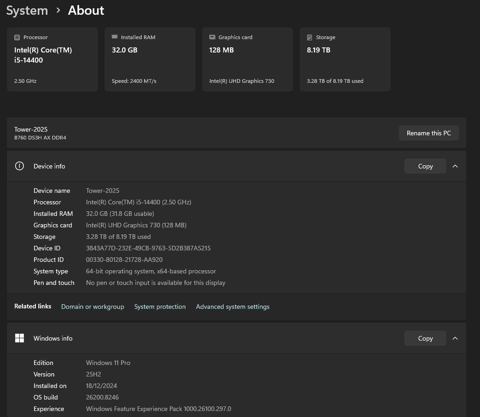Open the 128 MB Graphics card tile

click(247, 59)
